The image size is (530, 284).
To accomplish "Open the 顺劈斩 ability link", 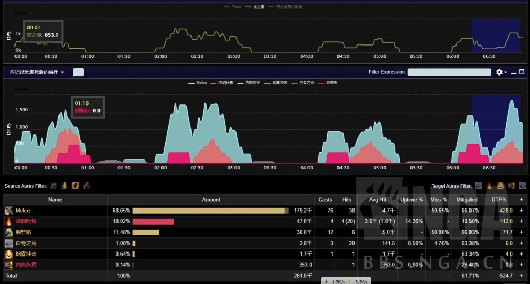I will click(23, 232).
